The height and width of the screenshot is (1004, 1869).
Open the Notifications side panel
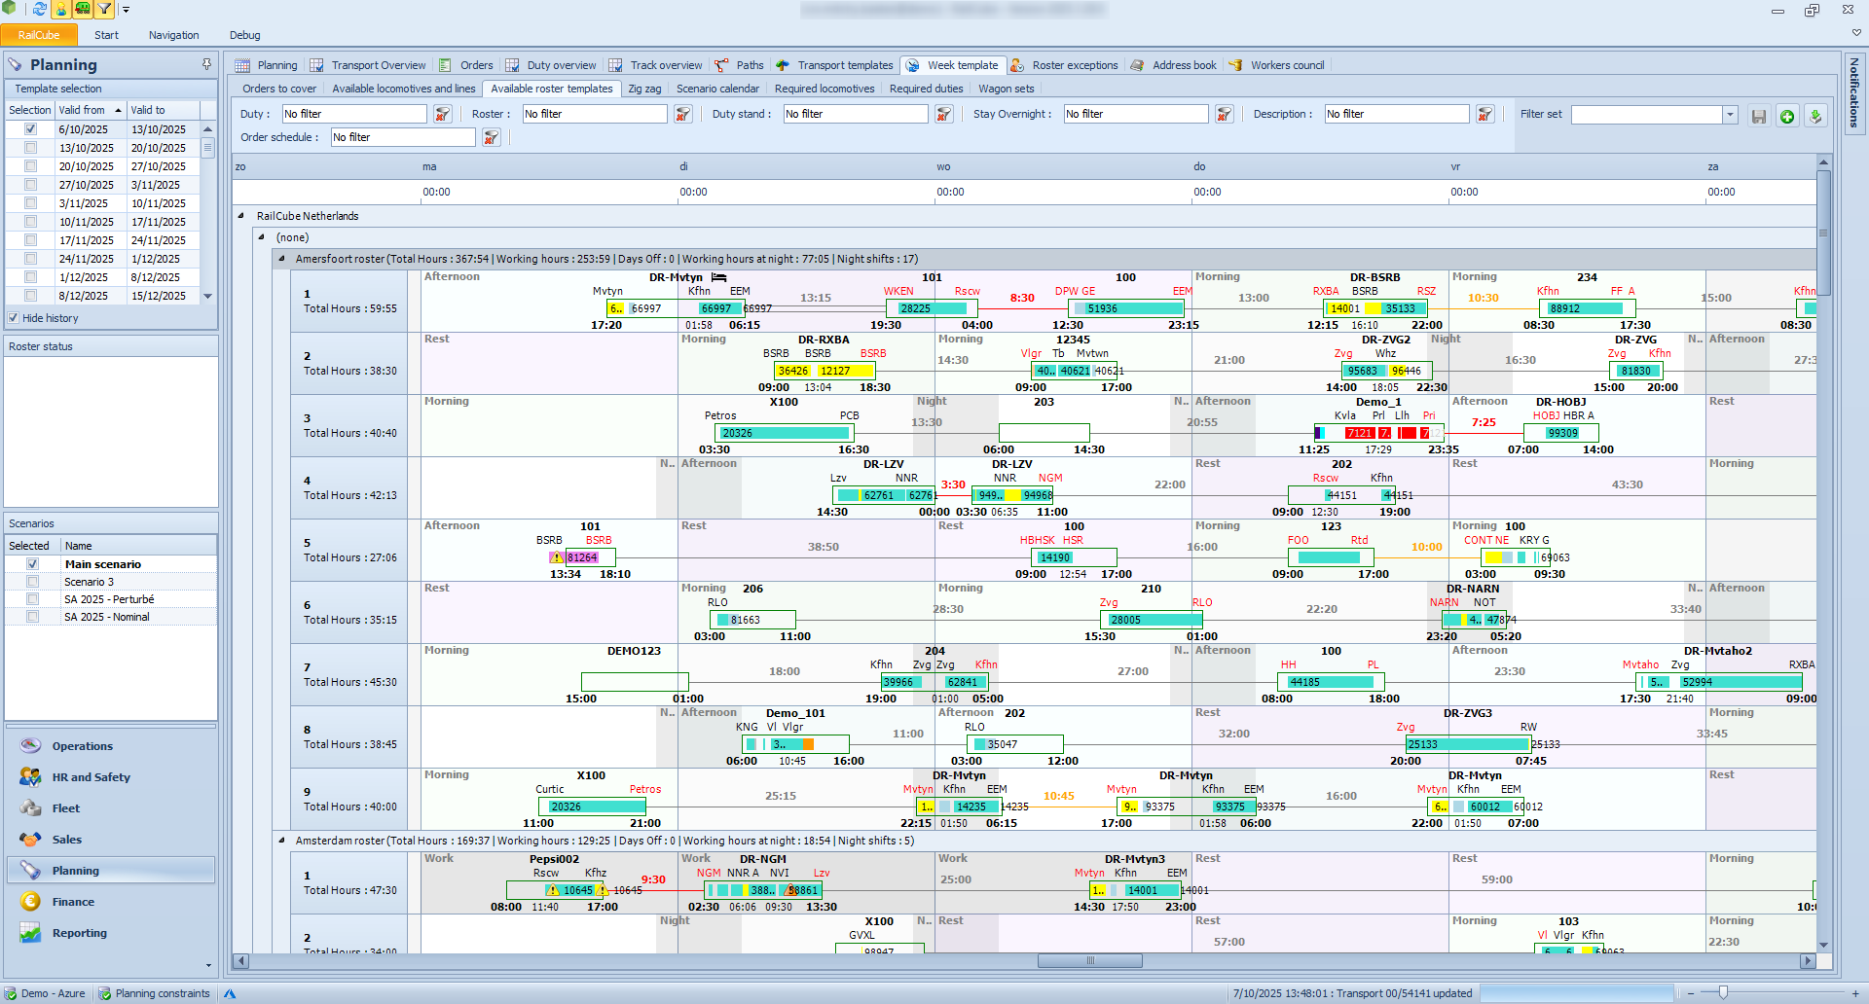point(1854,92)
